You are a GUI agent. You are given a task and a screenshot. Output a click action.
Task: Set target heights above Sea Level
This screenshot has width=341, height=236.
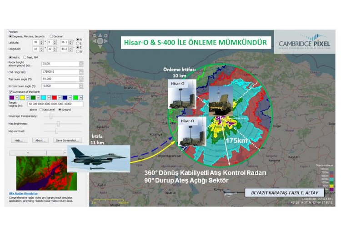point(47,110)
